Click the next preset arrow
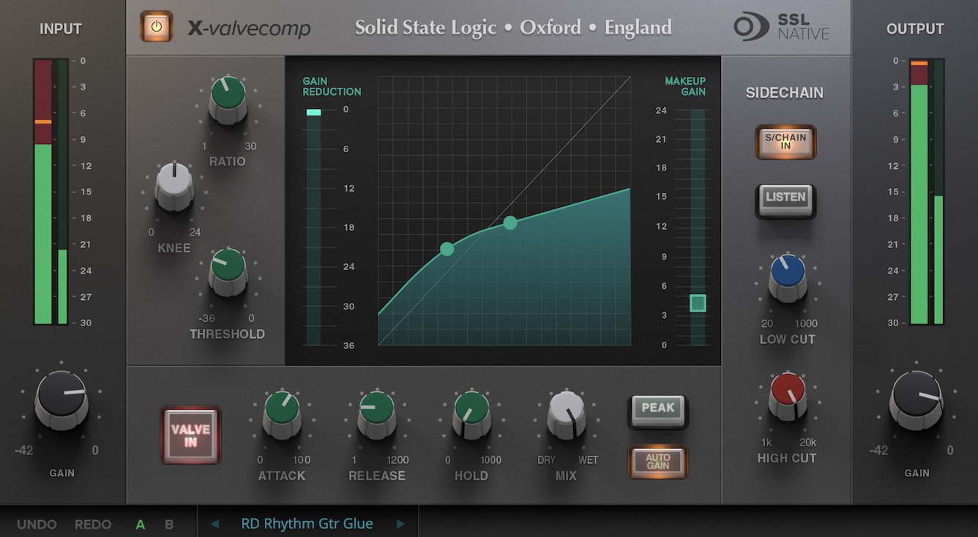Viewport: 978px width, 537px height. coord(400,523)
